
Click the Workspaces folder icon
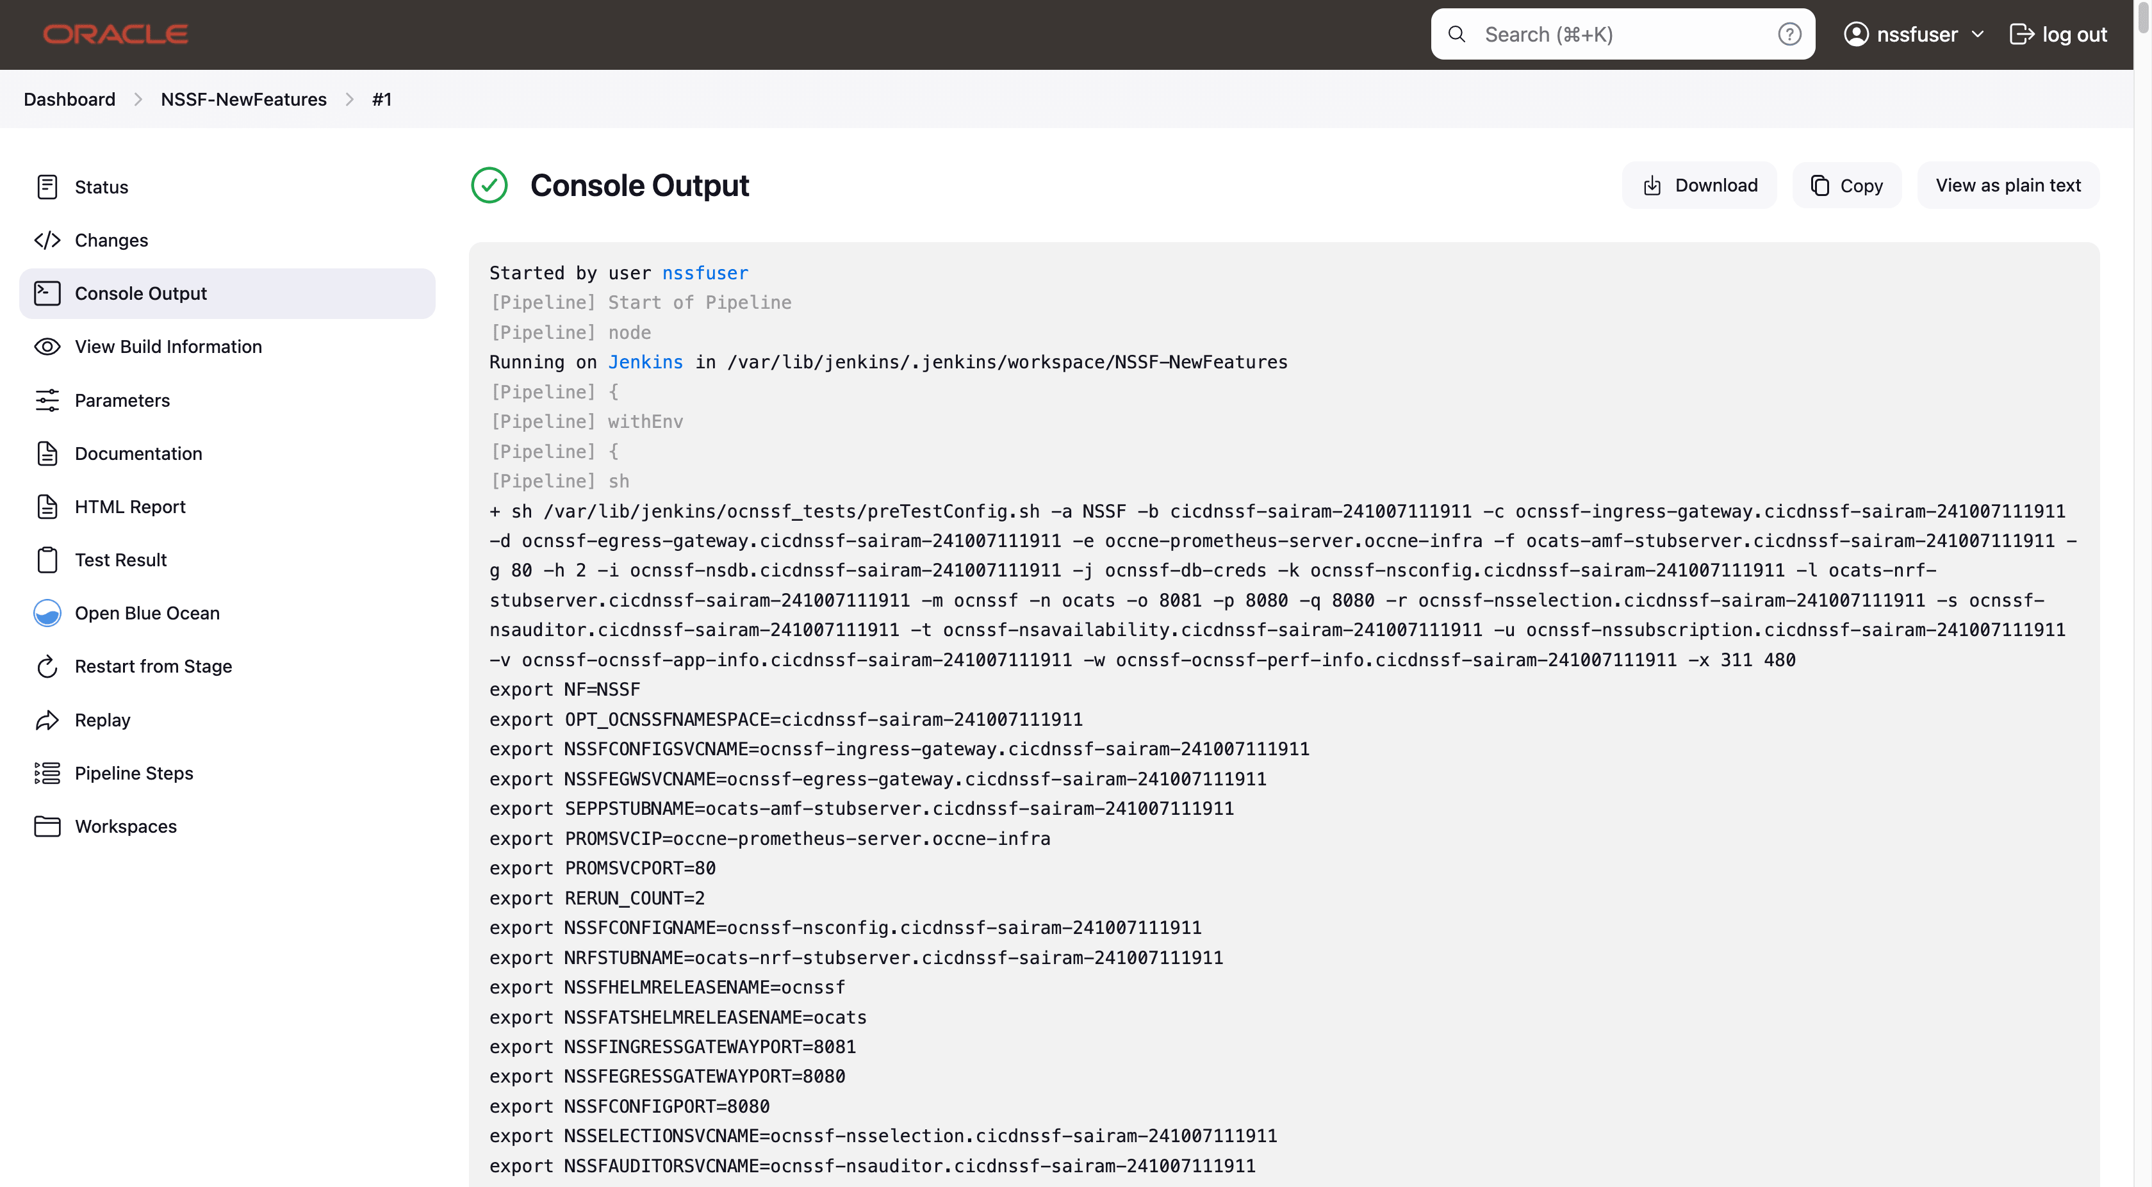click(x=47, y=826)
